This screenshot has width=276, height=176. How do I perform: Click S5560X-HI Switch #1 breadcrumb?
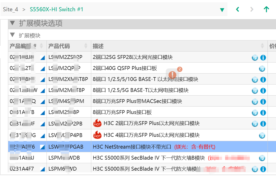click(x=57, y=9)
